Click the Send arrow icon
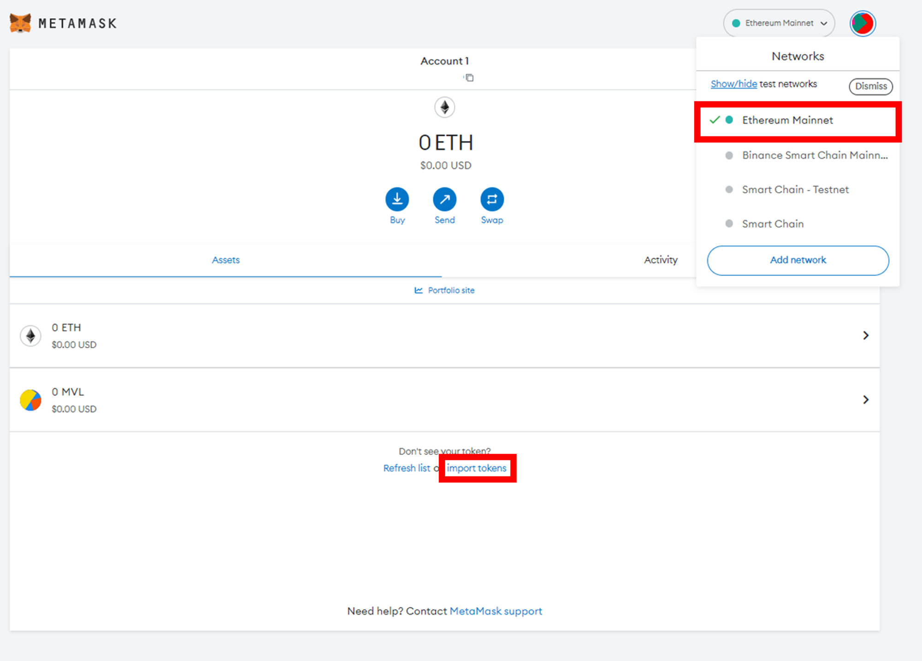This screenshot has width=922, height=661. click(x=444, y=199)
